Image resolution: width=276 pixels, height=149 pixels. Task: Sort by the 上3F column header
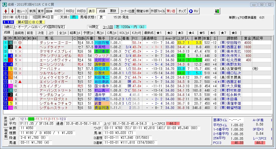[x=181, y=39]
